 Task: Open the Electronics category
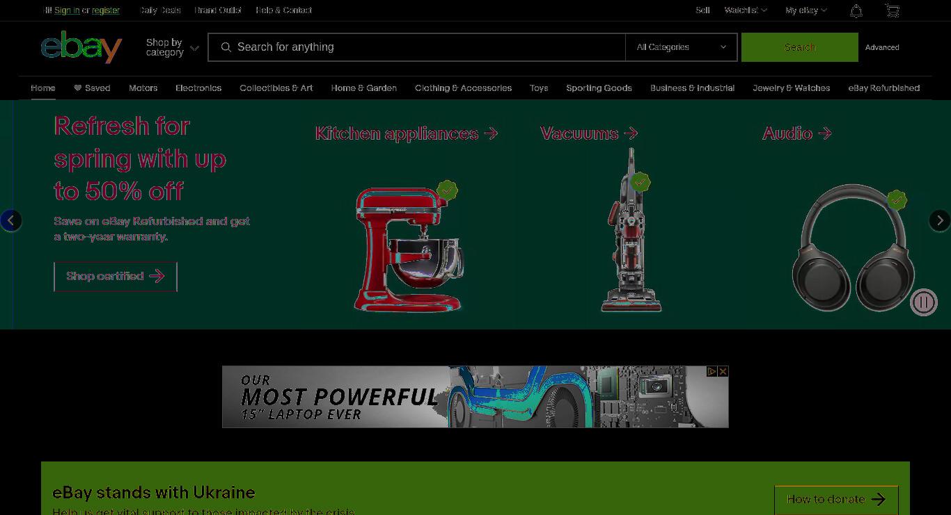pos(198,88)
